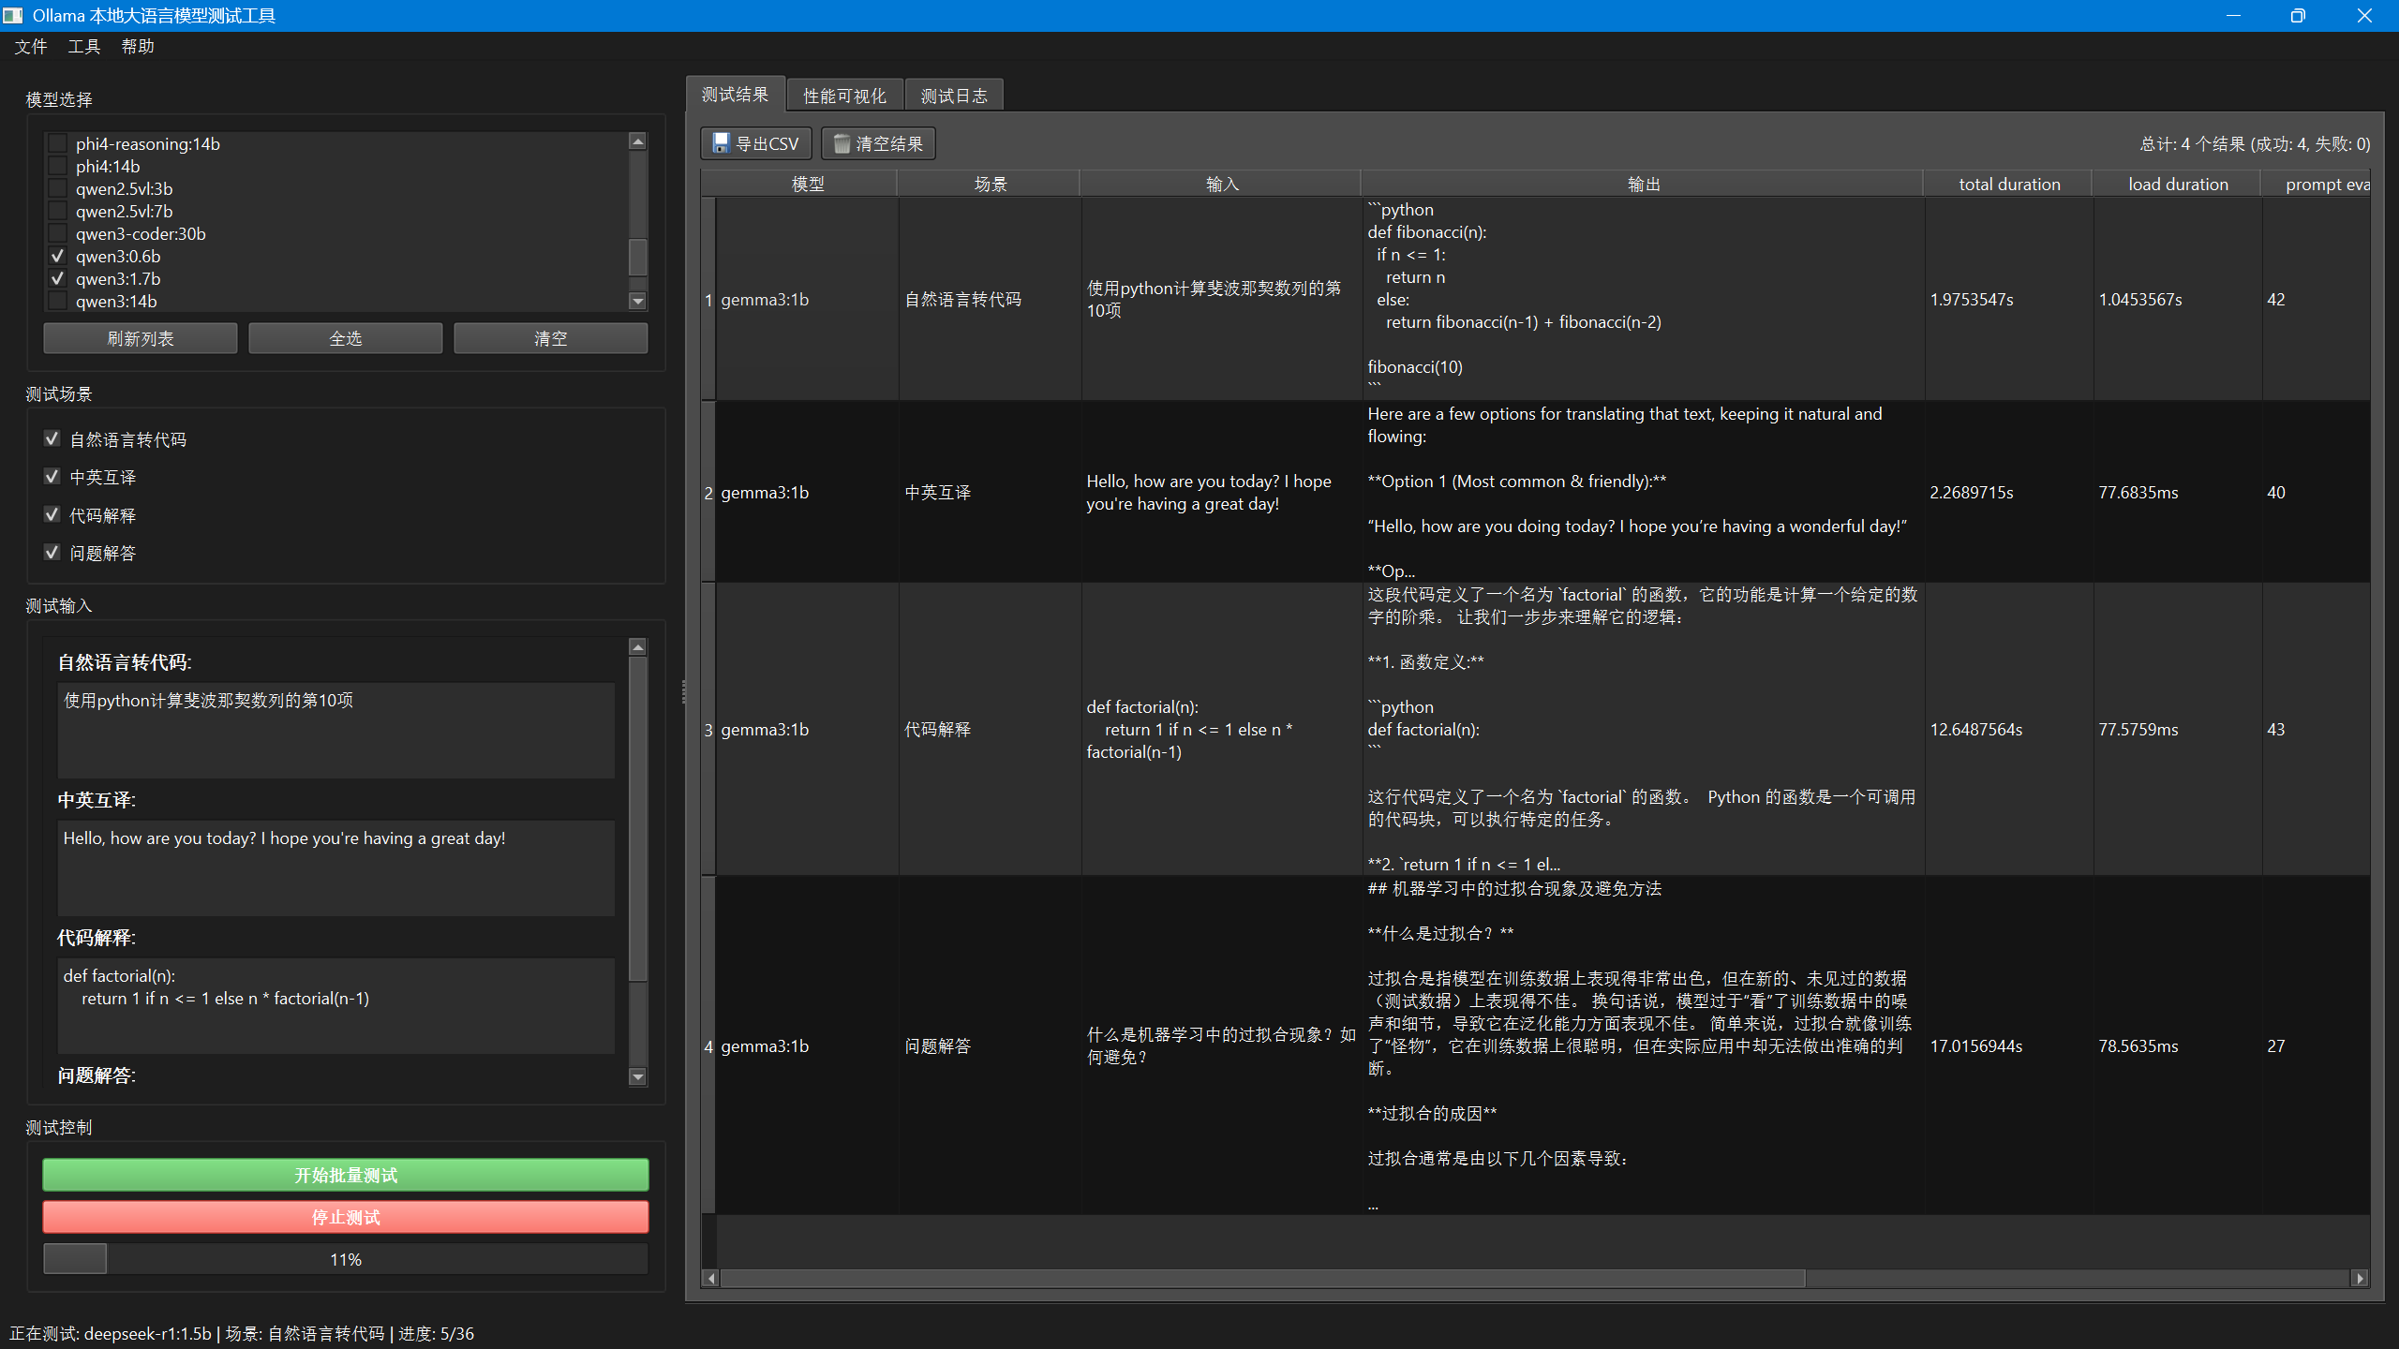Click the results horizontal scrollbar track
This screenshot has height=1349, width=2399.
(x=2062, y=1279)
